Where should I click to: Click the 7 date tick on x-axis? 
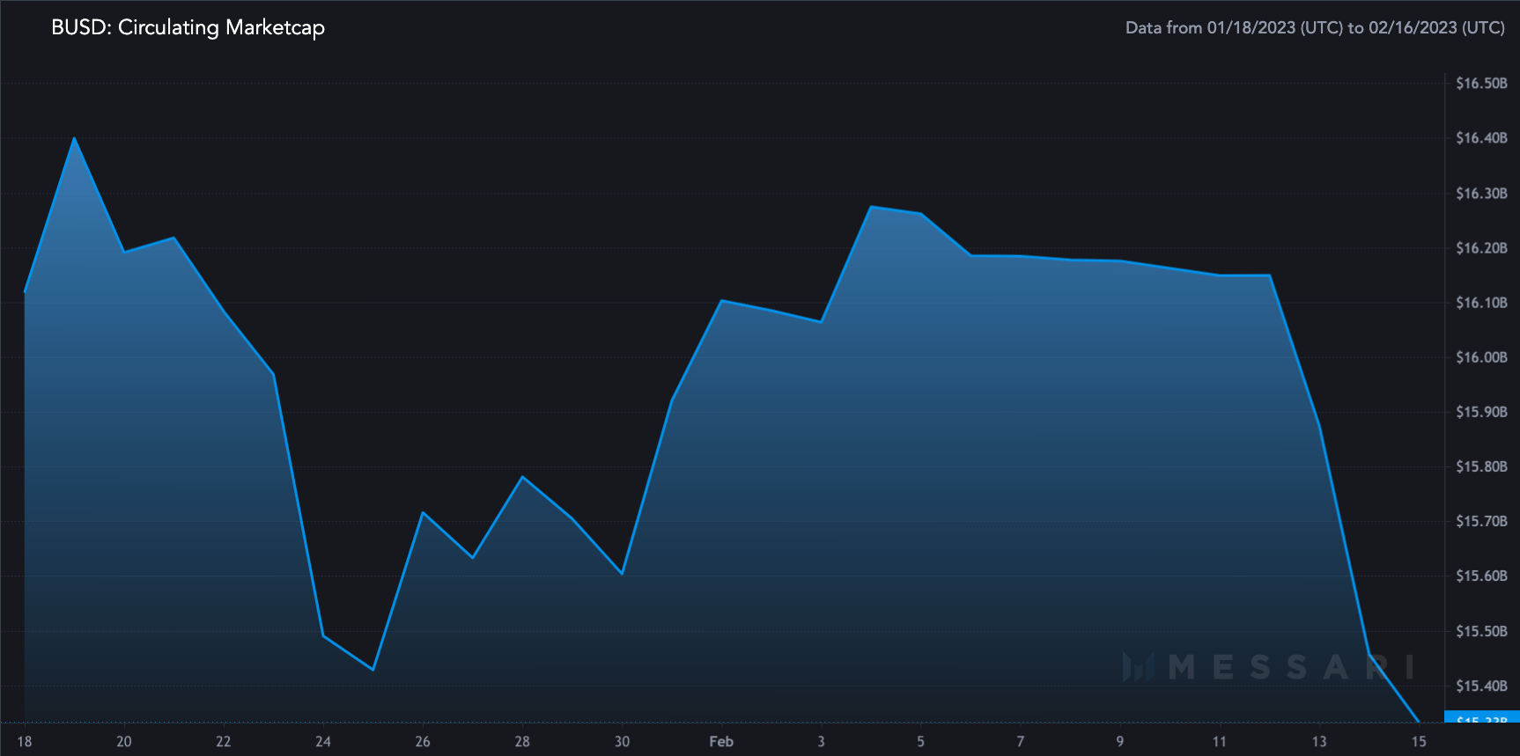1020,741
